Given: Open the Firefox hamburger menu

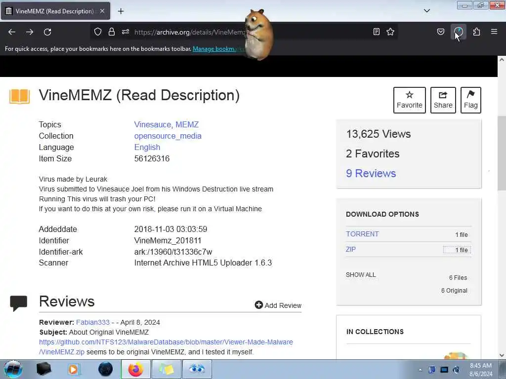Looking at the screenshot, I should 494,32.
